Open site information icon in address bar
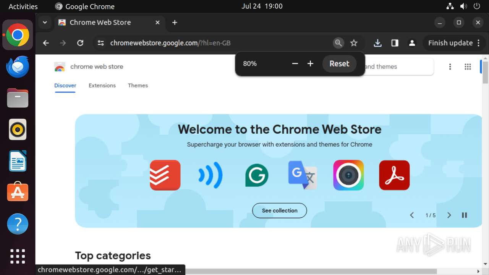The image size is (489, 275). [101, 43]
